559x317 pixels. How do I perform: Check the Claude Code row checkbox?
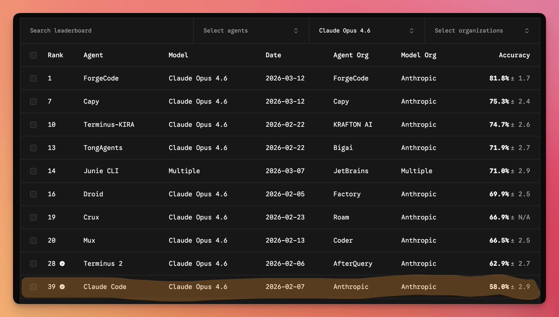pos(34,287)
